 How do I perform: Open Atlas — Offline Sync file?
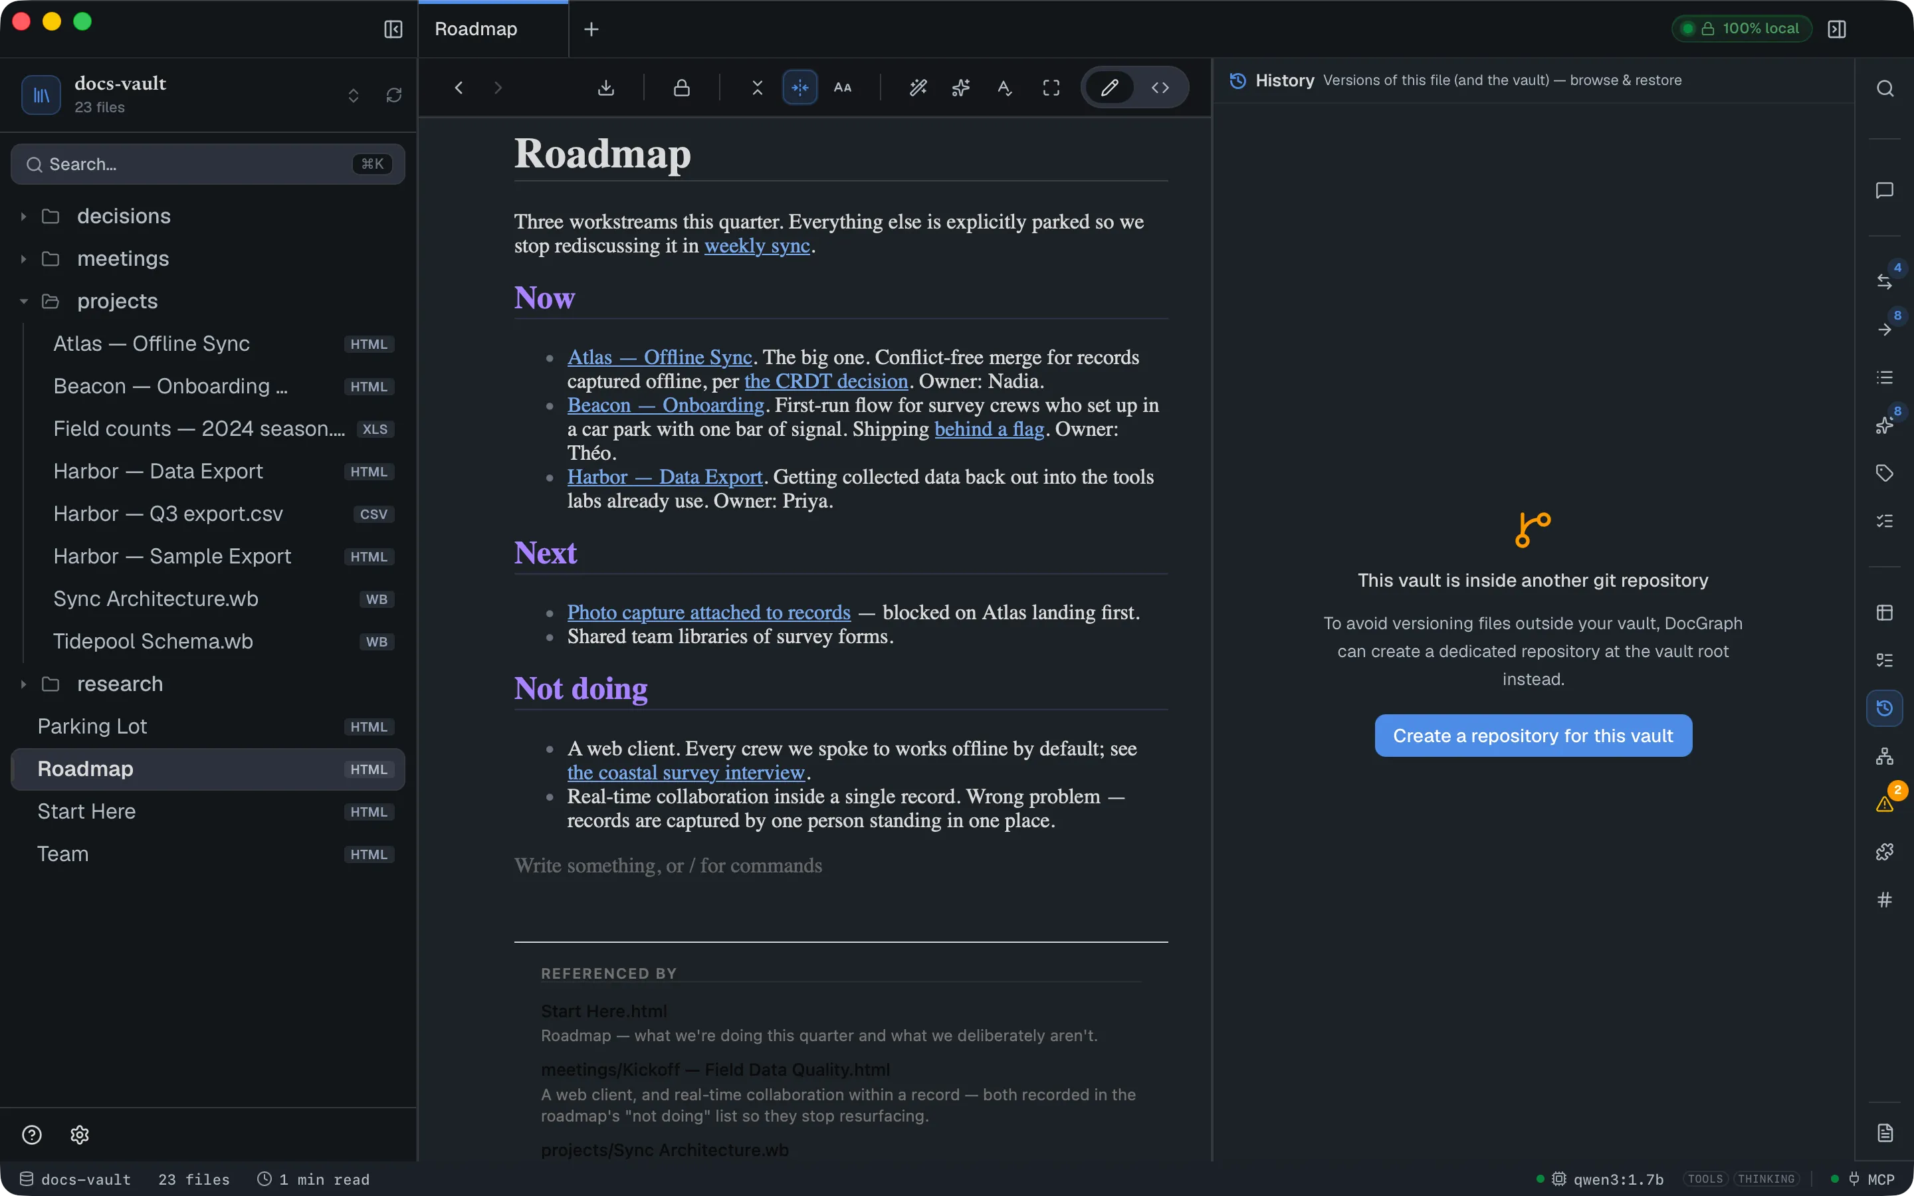click(x=208, y=344)
